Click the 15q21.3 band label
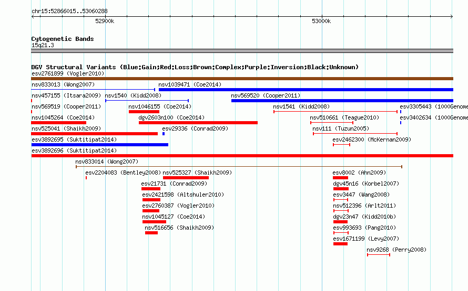Viewport: 468px width, 291px height. (43, 45)
